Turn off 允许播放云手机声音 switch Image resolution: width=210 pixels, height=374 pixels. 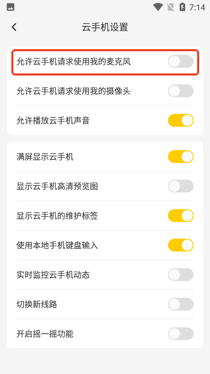(181, 121)
